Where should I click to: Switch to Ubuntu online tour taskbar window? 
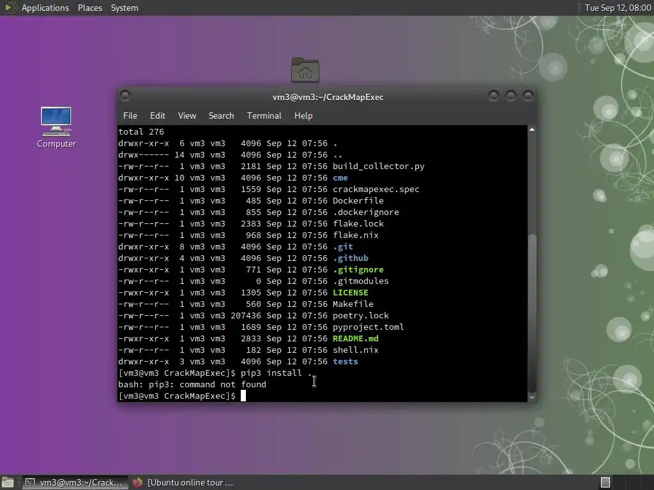point(183,482)
